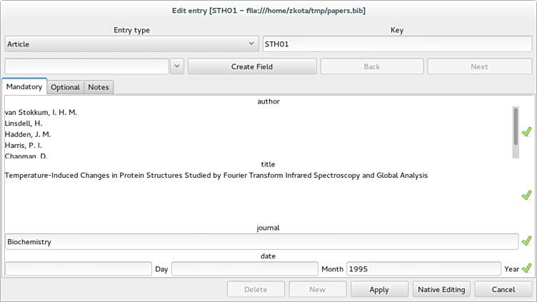
Task: Click into the journal field with Biochemistry
Action: coord(261,241)
